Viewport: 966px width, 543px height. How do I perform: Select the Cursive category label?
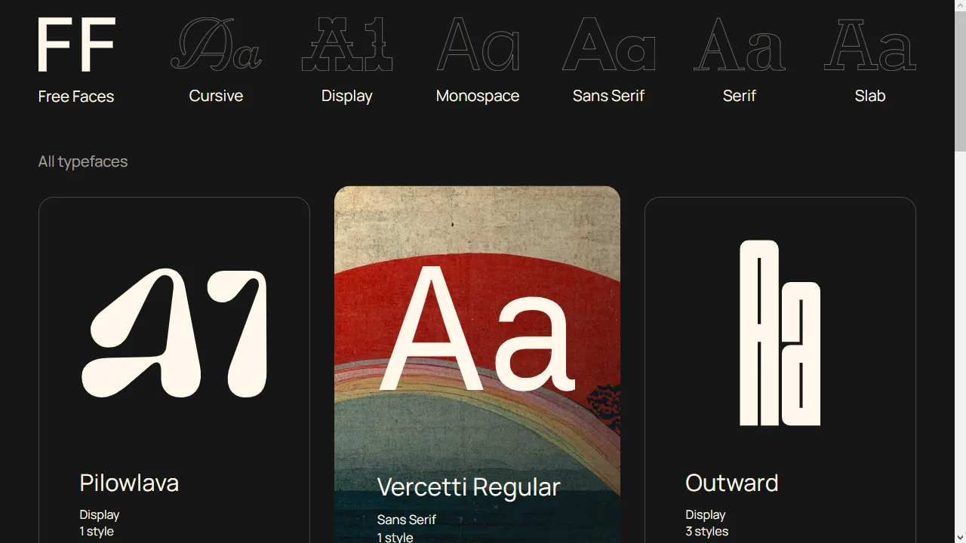(x=216, y=96)
